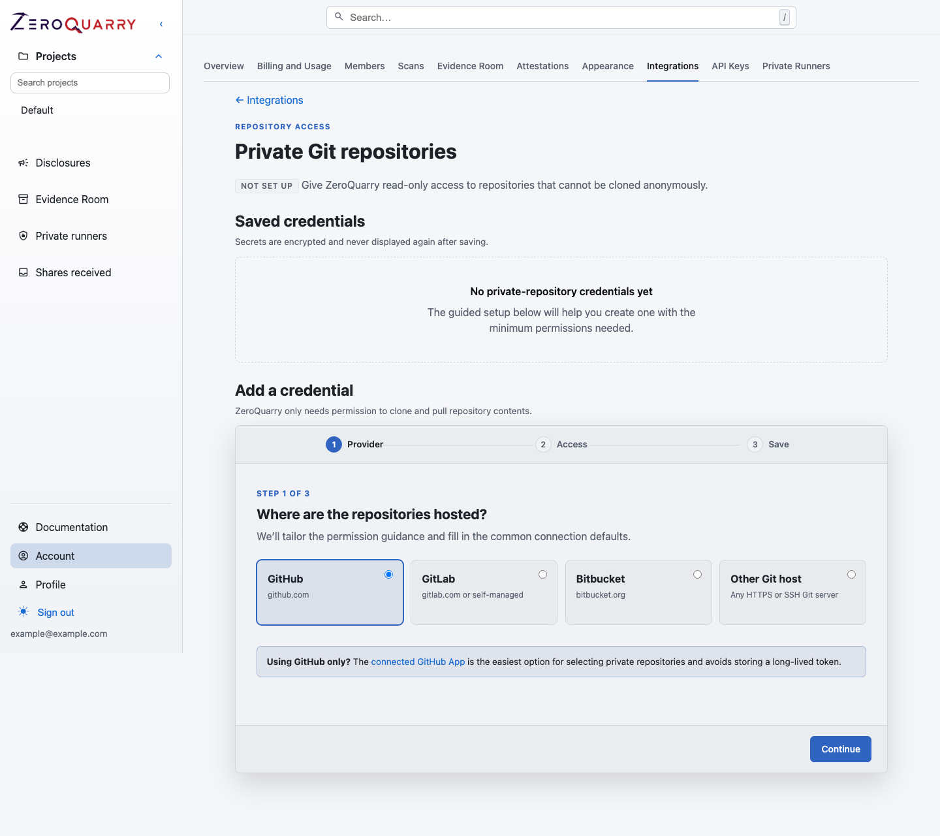
Task: Open Shares received in the sidebar
Action: [74, 272]
